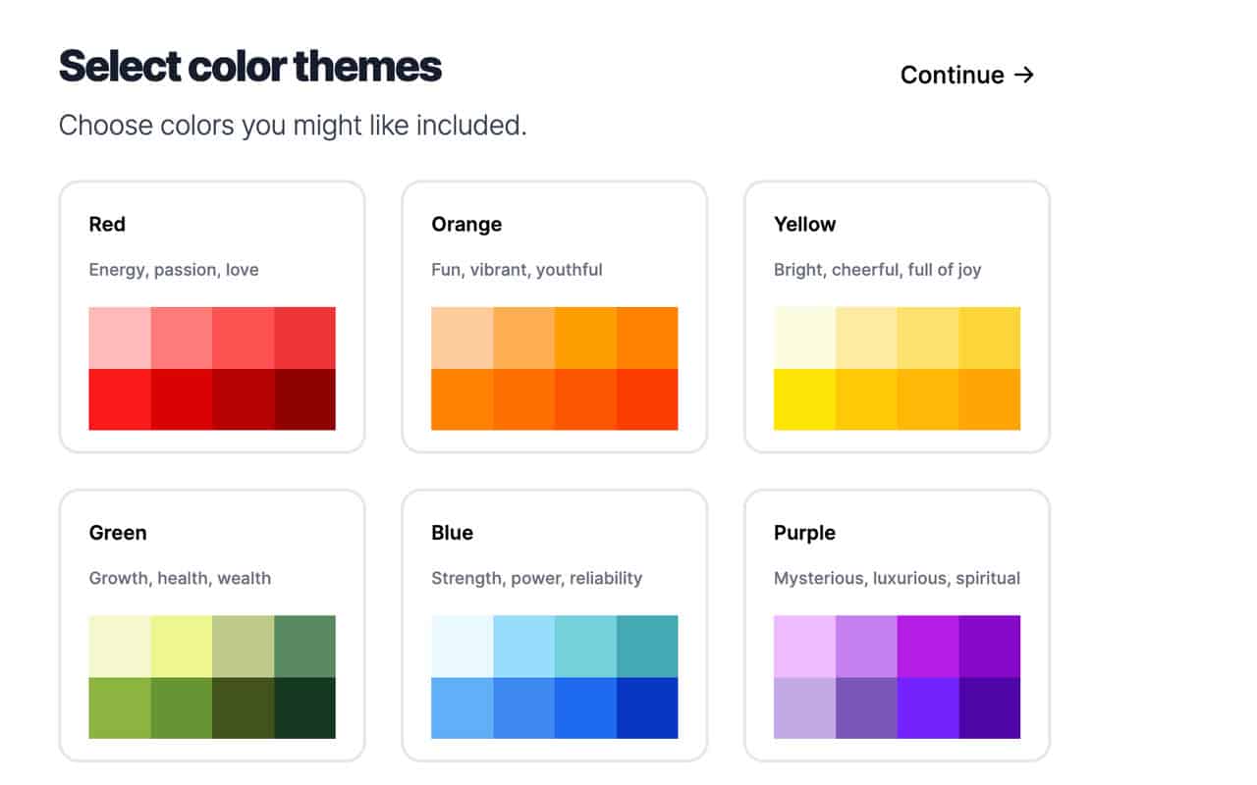Select the Blue theme card title
The image size is (1257, 785).
452,533
